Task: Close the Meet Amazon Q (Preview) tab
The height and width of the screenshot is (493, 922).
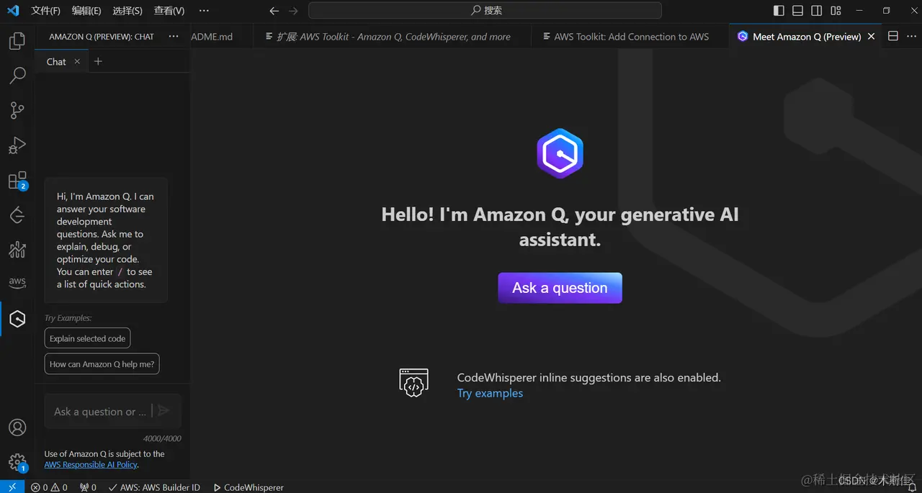Action: pos(871,37)
